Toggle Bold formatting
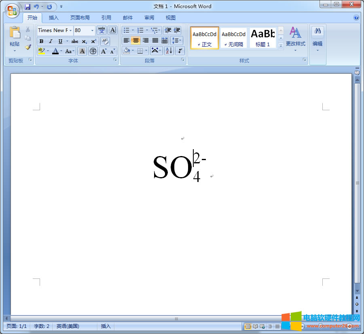The height and width of the screenshot is (334, 364). [41, 41]
